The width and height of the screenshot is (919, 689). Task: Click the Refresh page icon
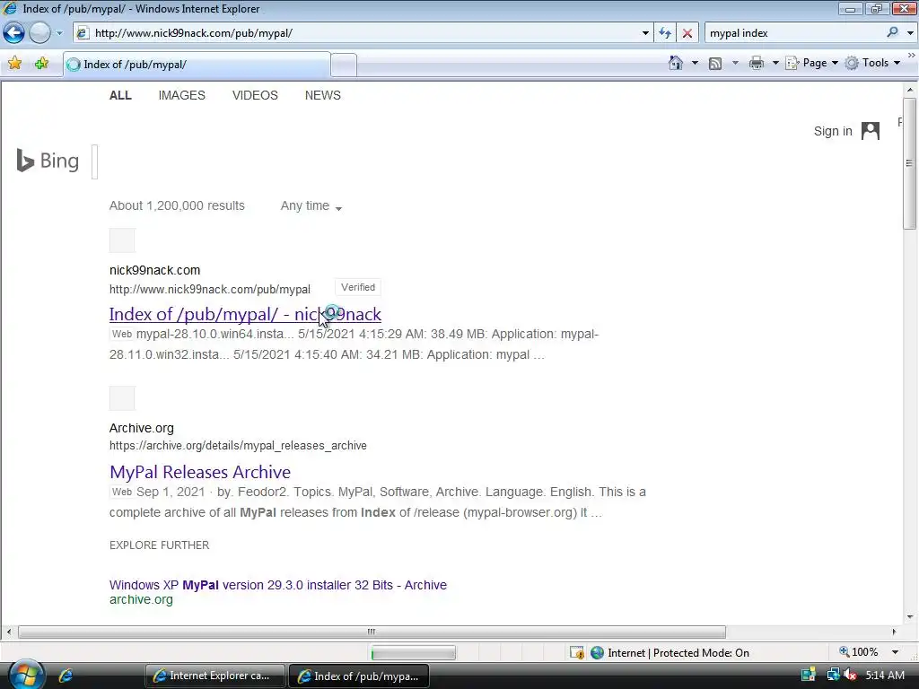pyautogui.click(x=665, y=33)
